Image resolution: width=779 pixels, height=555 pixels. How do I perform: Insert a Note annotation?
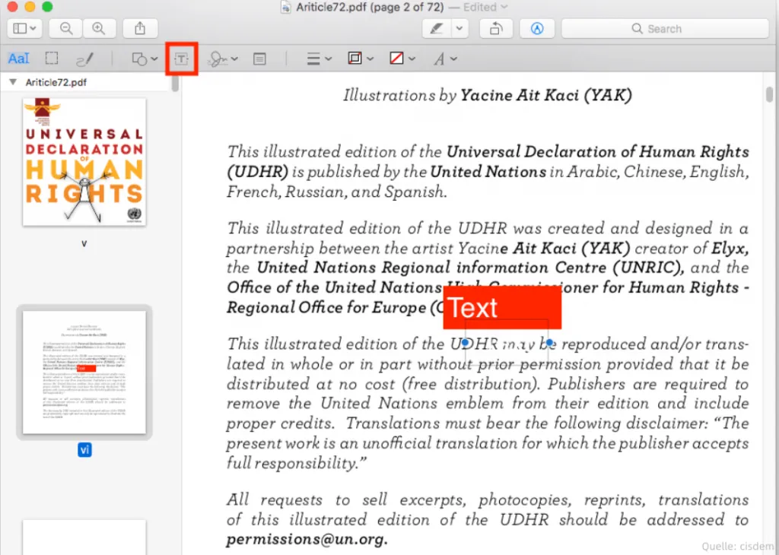pyautogui.click(x=259, y=59)
